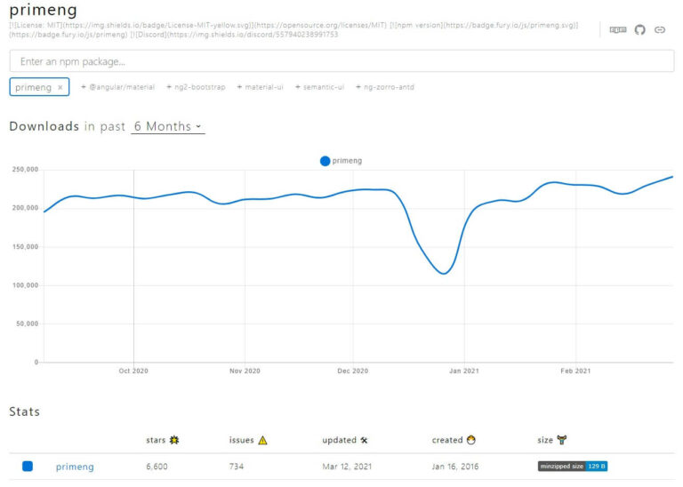Click the stars column star icon

coord(174,440)
